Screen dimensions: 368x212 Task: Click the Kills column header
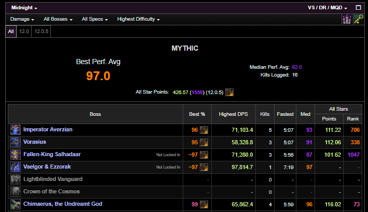265,114
